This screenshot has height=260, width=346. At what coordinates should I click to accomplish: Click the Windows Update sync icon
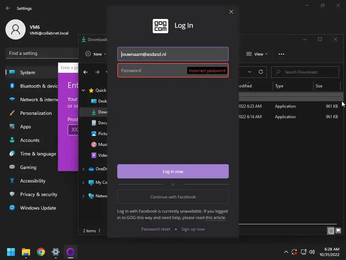tap(12, 208)
